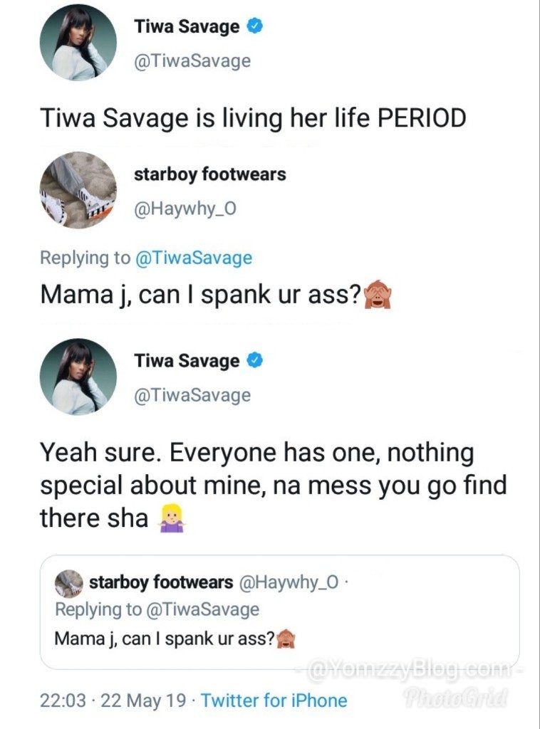Open the starboy footwears sneaker profile picture
Image resolution: width=540 pixels, height=729 pixels.
(x=78, y=190)
